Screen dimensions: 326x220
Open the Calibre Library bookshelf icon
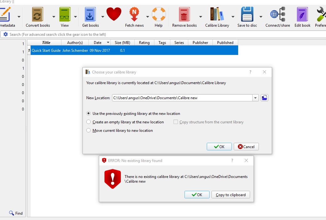217,14
